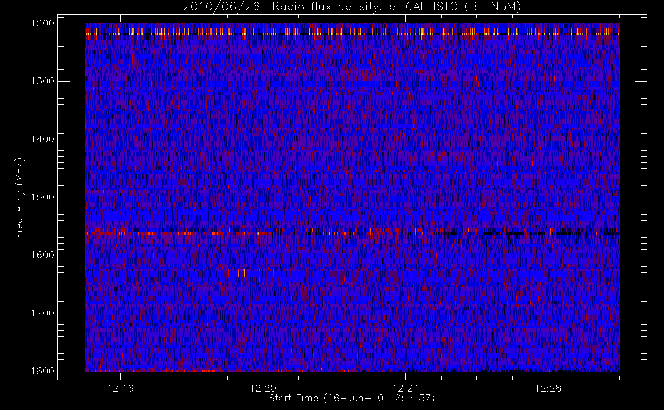664x410 pixels.
Task: Click the 1800 frequency tick label
Action: (43, 371)
